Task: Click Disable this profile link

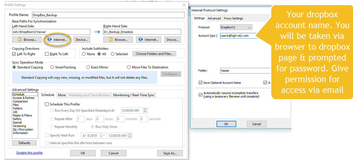Action: click(29, 153)
